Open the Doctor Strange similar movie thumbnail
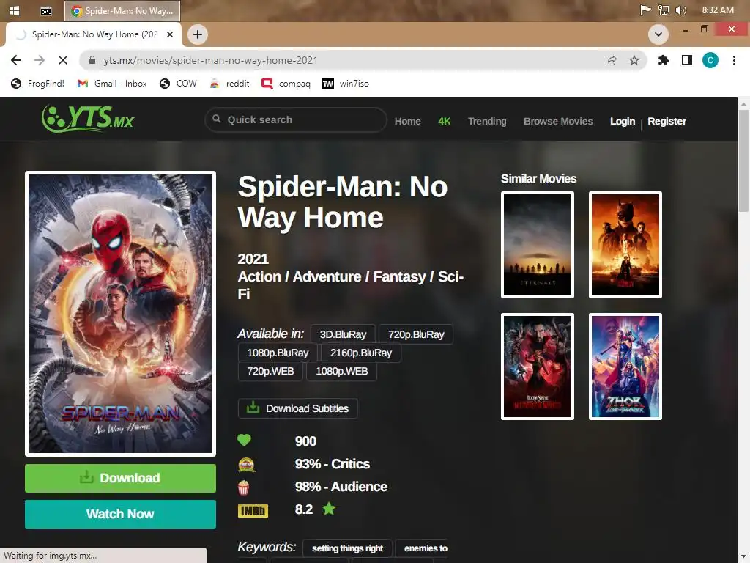The image size is (750, 563). coord(537,367)
